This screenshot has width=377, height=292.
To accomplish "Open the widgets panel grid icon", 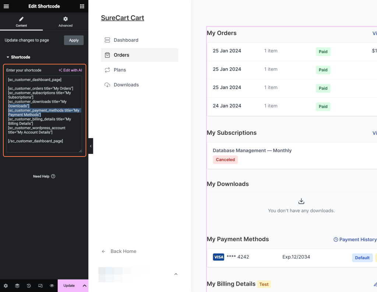I will [x=83, y=6].
